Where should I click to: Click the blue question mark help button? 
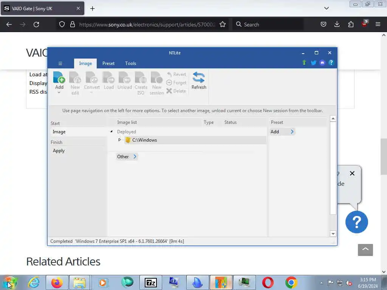point(357,222)
